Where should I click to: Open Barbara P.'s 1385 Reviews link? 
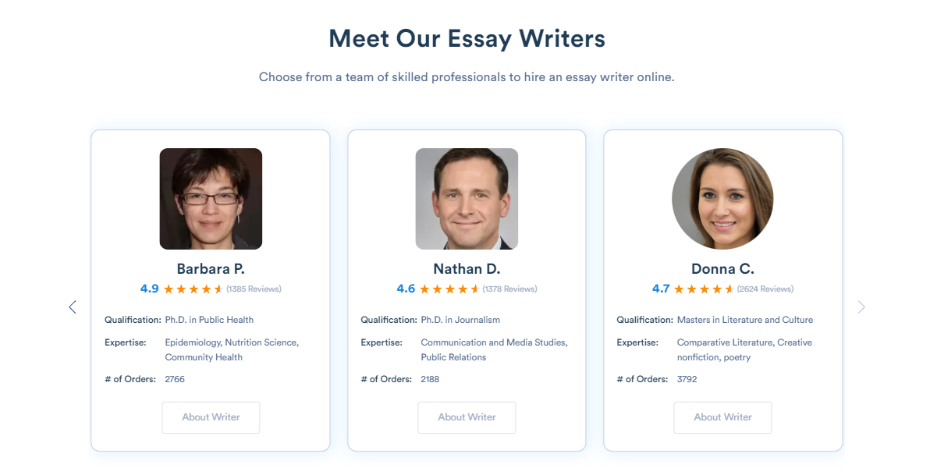coord(254,289)
